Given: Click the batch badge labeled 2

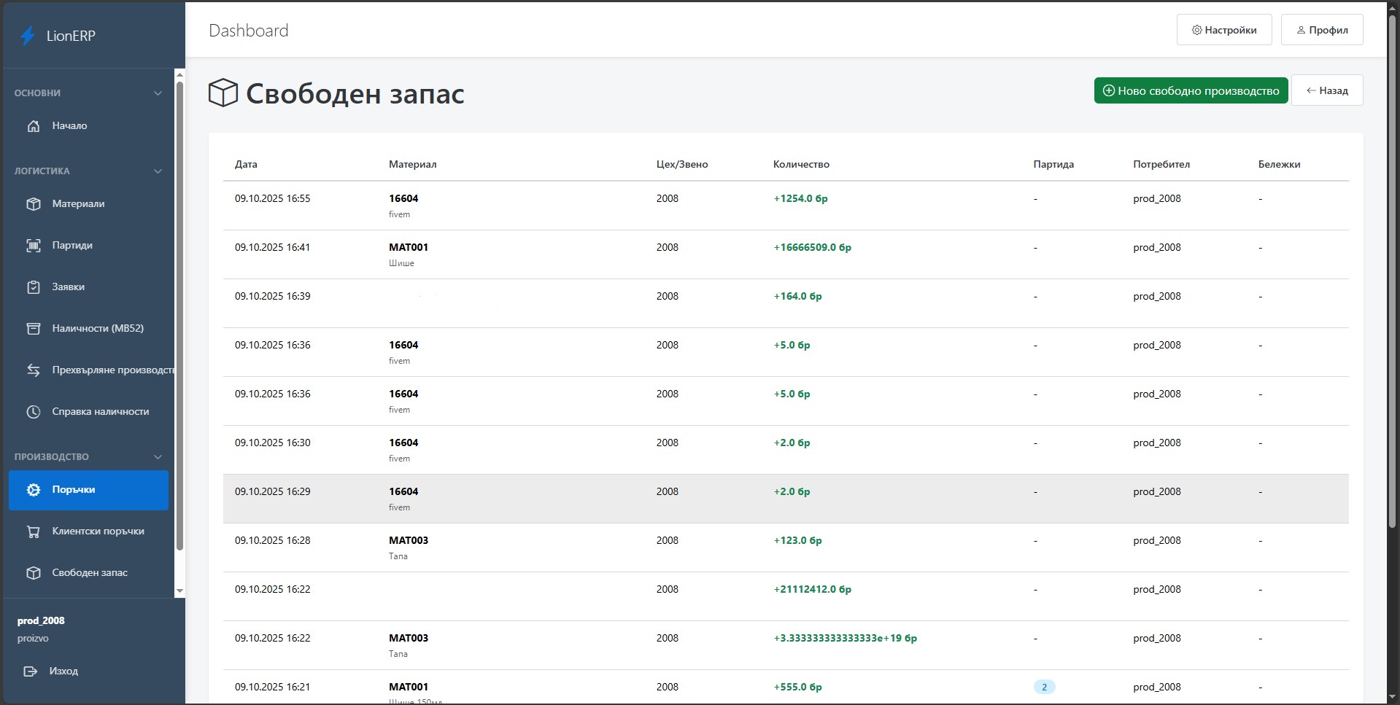Looking at the screenshot, I should point(1044,687).
